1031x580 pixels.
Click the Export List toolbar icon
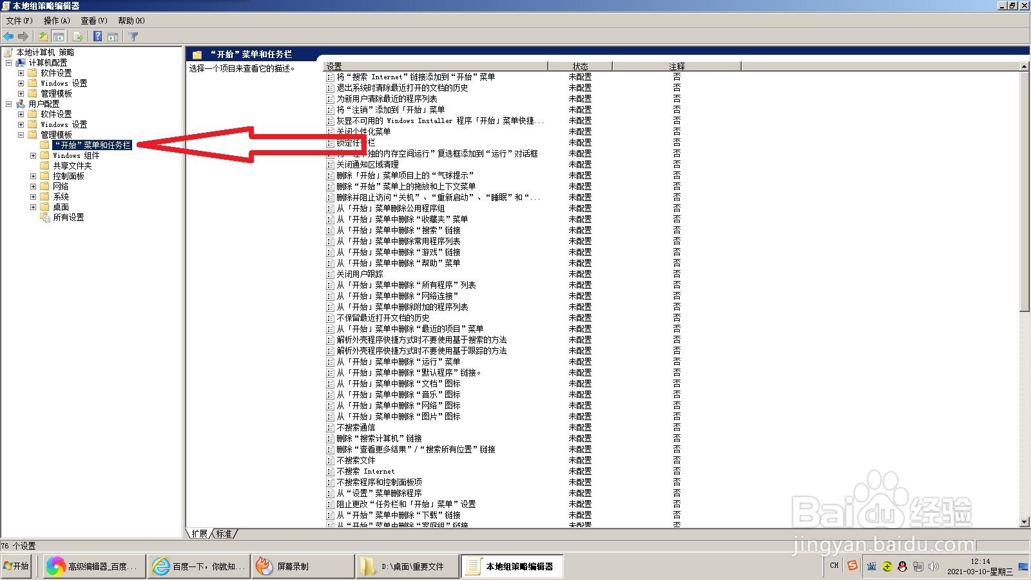[x=77, y=36]
